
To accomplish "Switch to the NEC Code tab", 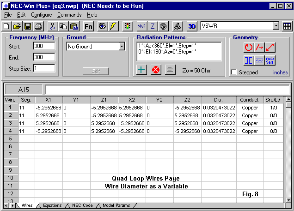I will (82, 205).
